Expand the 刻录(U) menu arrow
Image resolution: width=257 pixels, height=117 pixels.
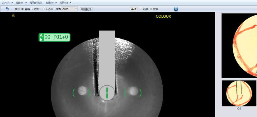56,2
